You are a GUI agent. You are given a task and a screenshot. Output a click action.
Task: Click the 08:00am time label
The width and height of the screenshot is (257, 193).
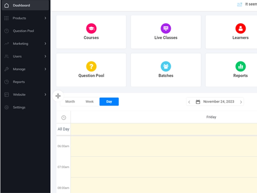tap(63, 188)
